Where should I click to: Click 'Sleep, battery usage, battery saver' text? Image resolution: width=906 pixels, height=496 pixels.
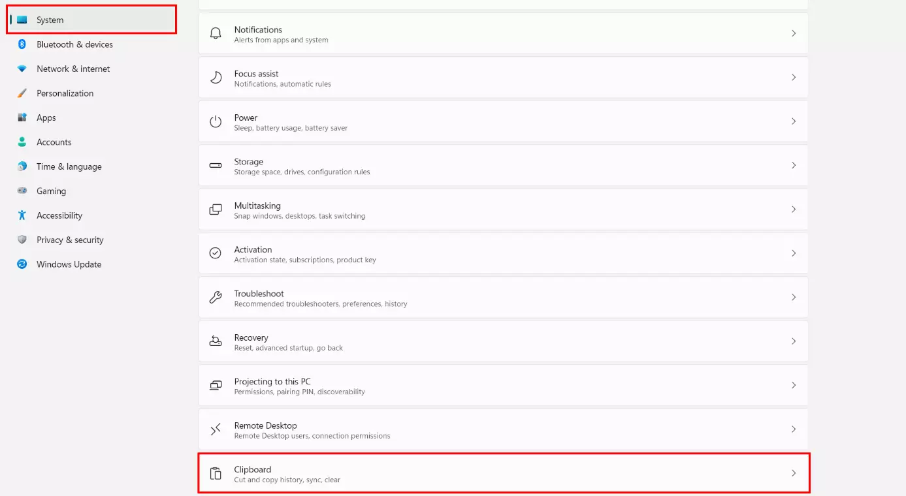[291, 129]
